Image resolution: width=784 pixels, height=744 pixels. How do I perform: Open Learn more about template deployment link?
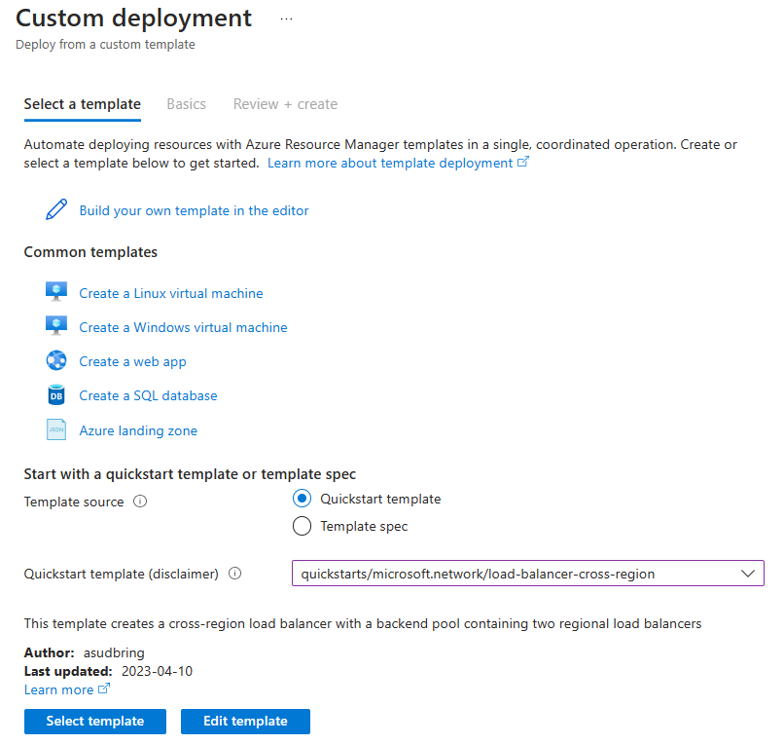(397, 163)
